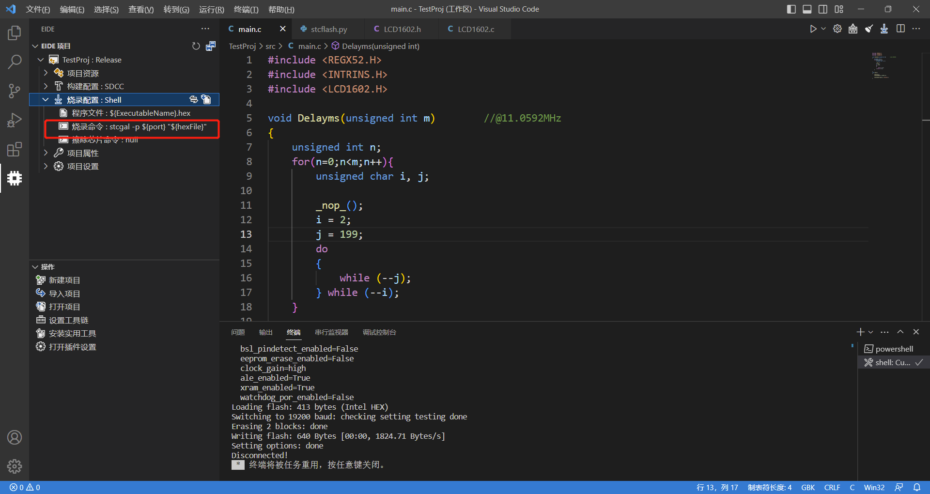Collapse 烧录配置 : Shell node
The image size is (930, 494).
pyautogui.click(x=46, y=99)
